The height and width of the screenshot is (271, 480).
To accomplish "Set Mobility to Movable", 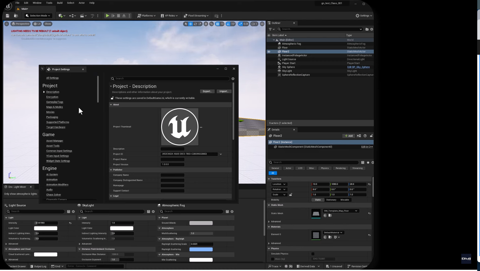I will coord(345,200).
